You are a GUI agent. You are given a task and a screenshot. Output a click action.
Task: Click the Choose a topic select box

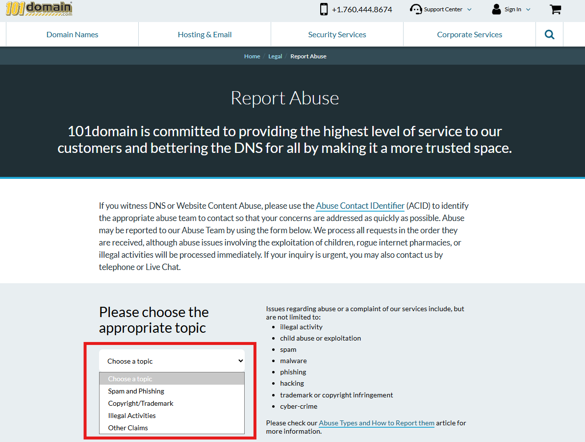172,361
